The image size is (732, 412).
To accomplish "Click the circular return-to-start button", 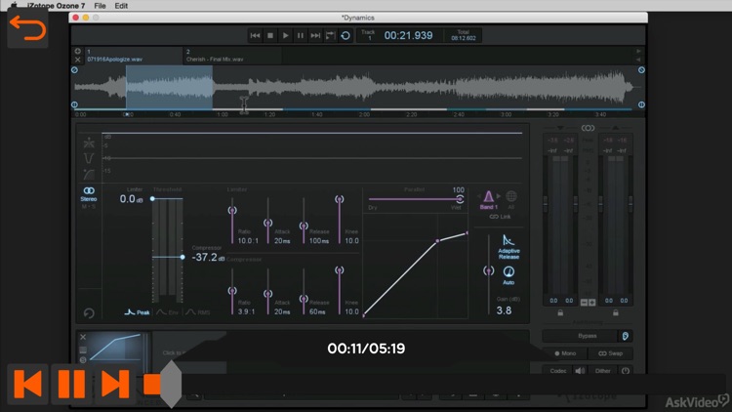I will click(346, 35).
